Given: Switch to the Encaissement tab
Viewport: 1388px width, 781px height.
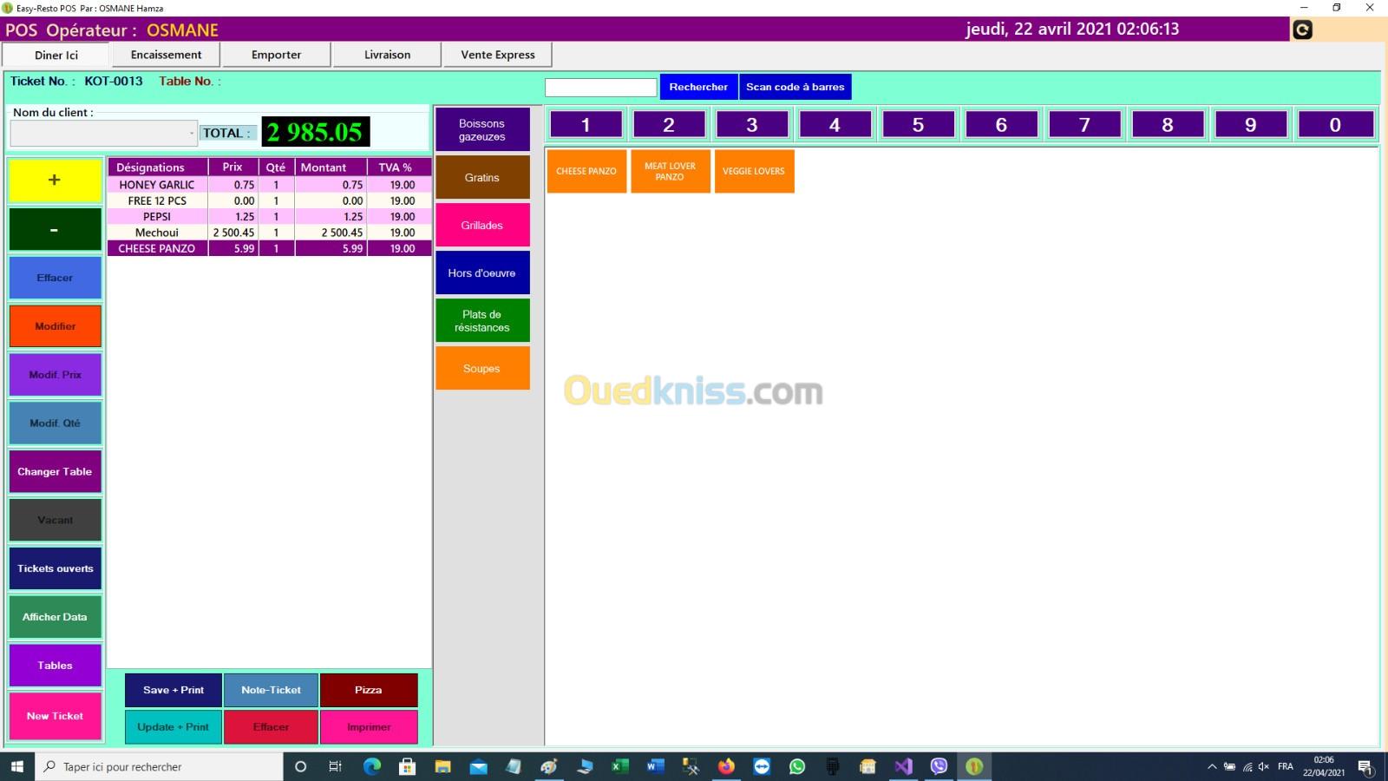Looking at the screenshot, I should [166, 55].
